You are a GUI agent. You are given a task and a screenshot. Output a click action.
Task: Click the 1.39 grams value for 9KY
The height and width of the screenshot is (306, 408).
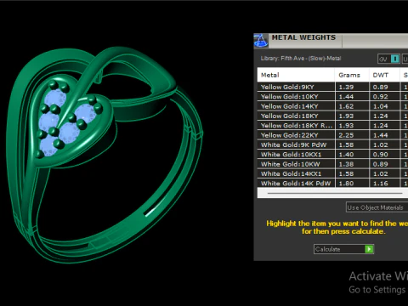[x=346, y=87]
